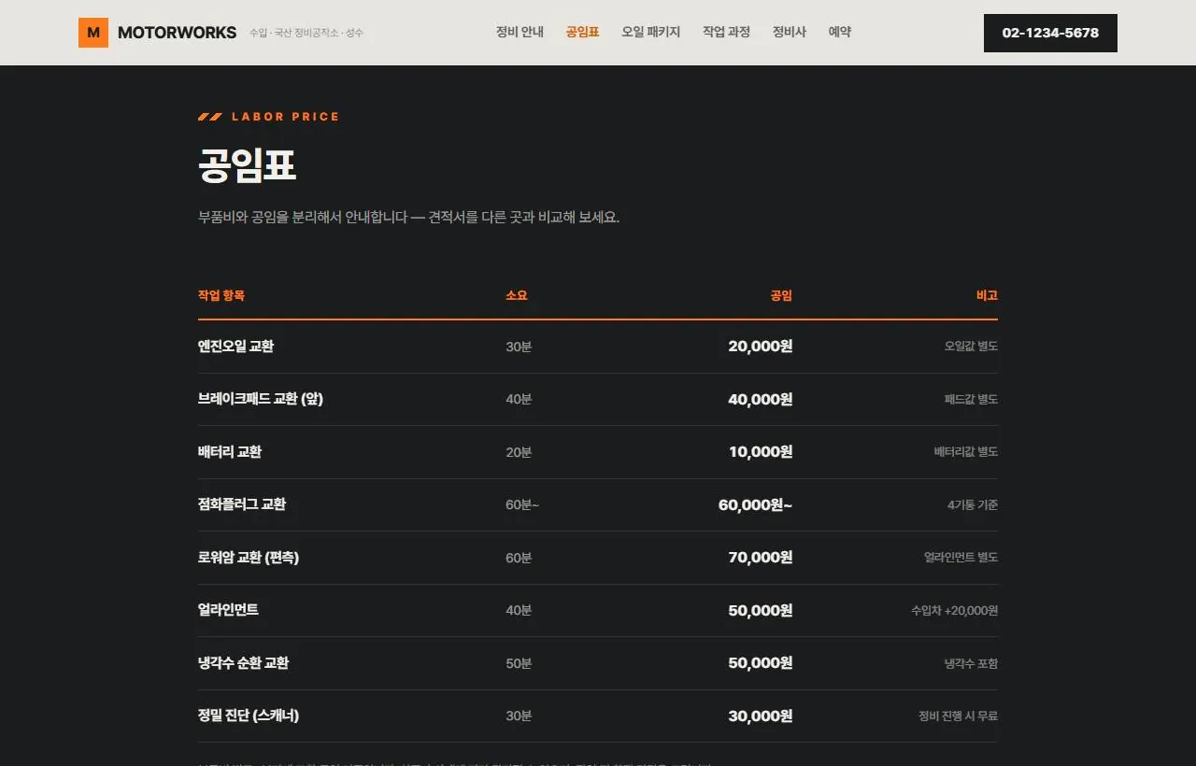
Task: Click the 배터리값 별도 note
Action: (966, 452)
